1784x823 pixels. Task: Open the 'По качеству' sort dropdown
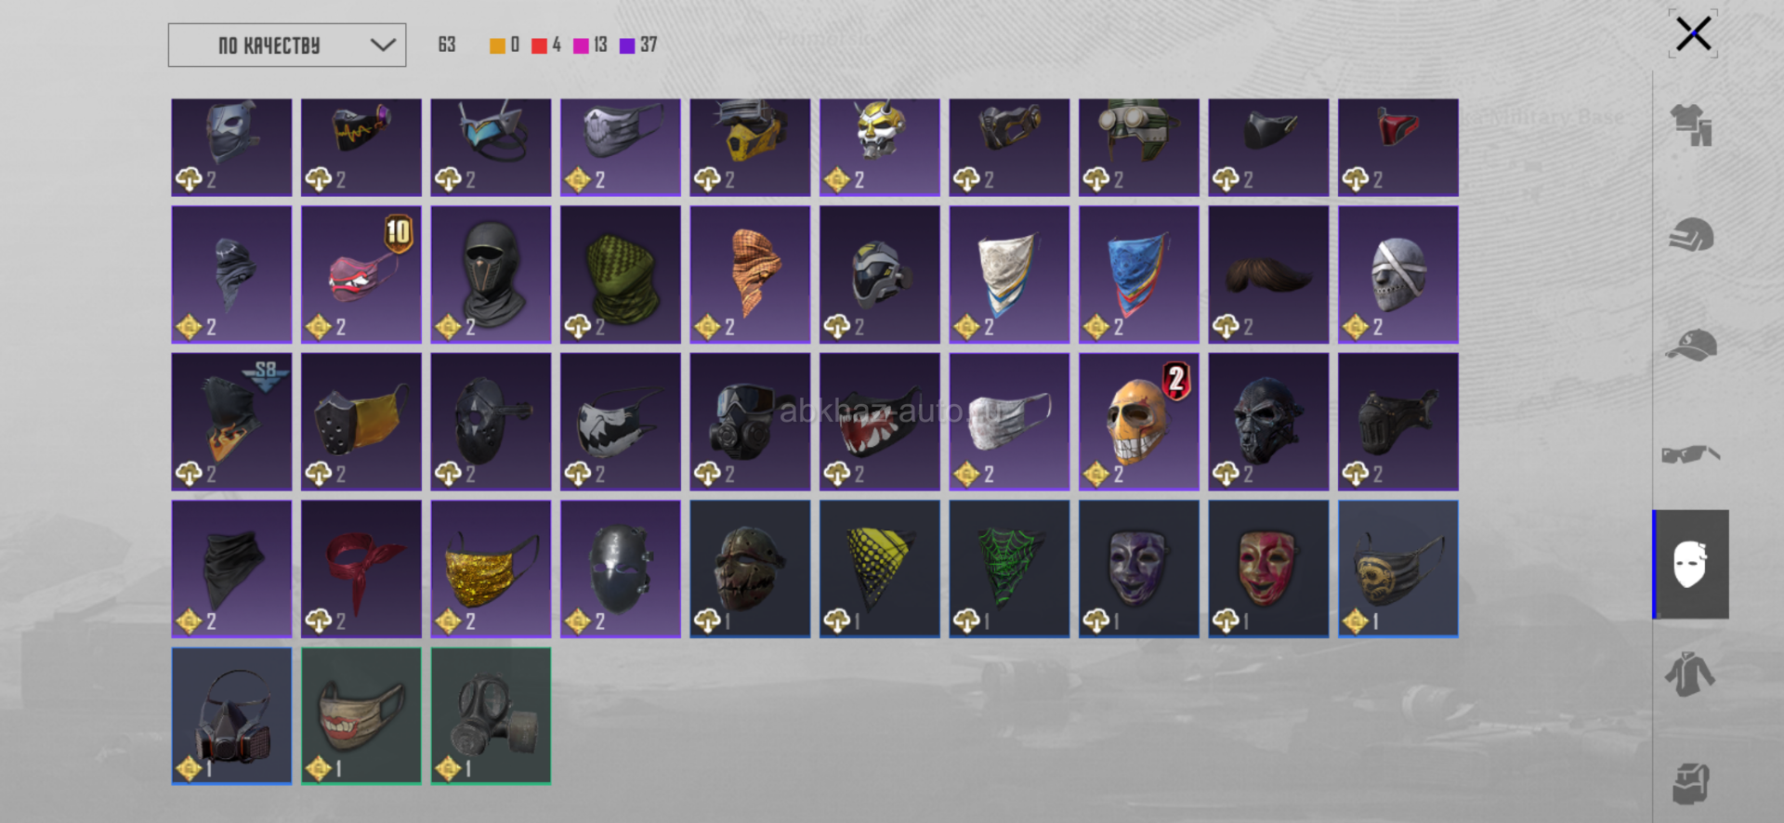pyautogui.click(x=287, y=45)
